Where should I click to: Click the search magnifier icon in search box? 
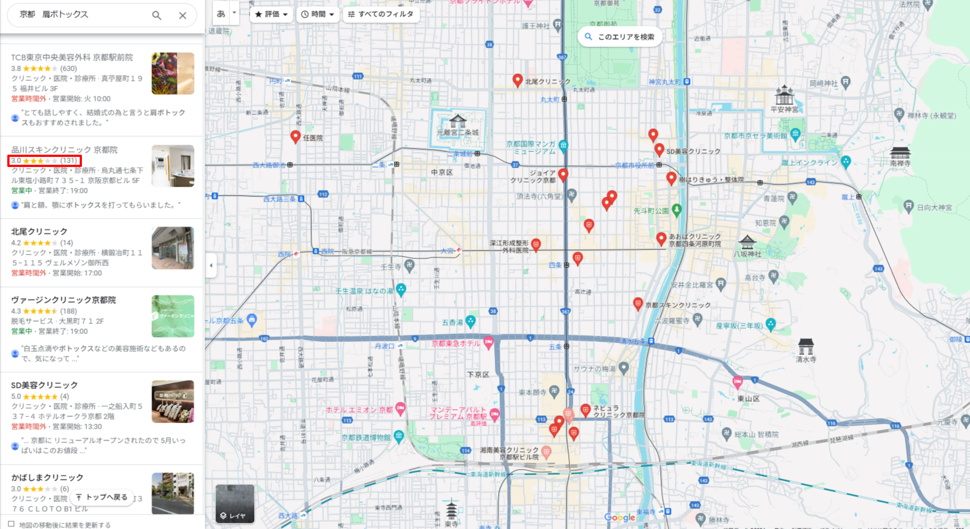[157, 15]
